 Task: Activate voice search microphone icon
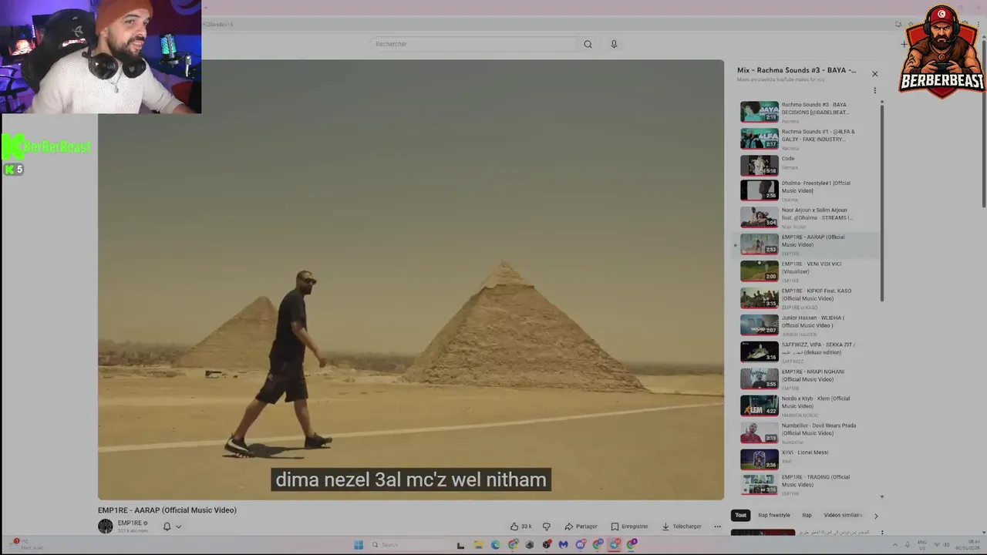[614, 44]
